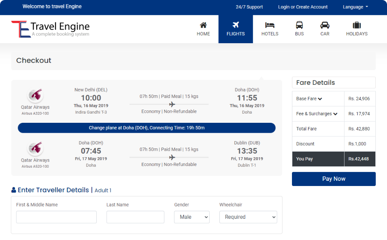The image size is (387, 240).
Task: Select the Holidays suitcase icon
Action: [357, 25]
